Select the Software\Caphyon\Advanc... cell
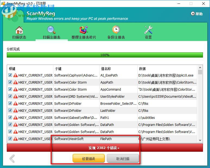 pos(76,75)
